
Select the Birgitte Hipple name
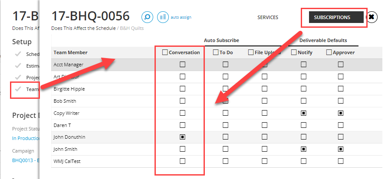[69, 89]
